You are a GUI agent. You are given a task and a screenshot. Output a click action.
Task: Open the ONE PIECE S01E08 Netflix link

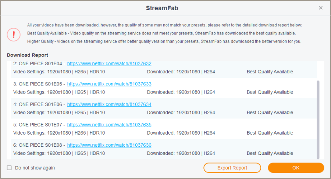coord(109,145)
